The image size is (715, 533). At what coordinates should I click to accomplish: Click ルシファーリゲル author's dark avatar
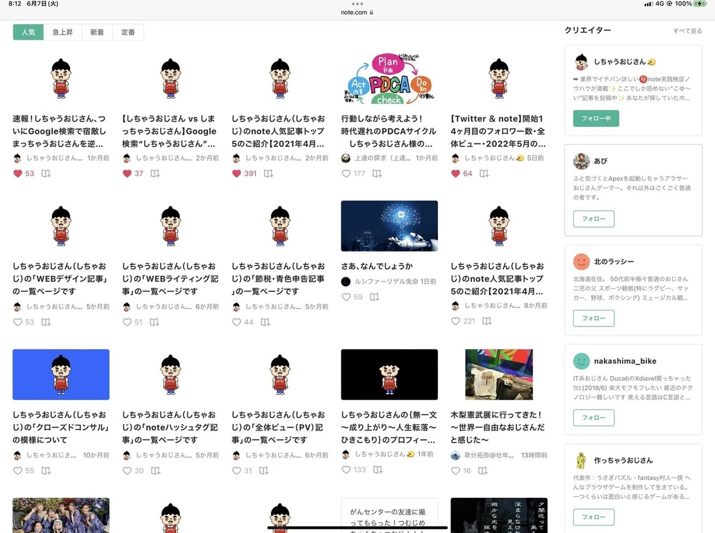(346, 281)
